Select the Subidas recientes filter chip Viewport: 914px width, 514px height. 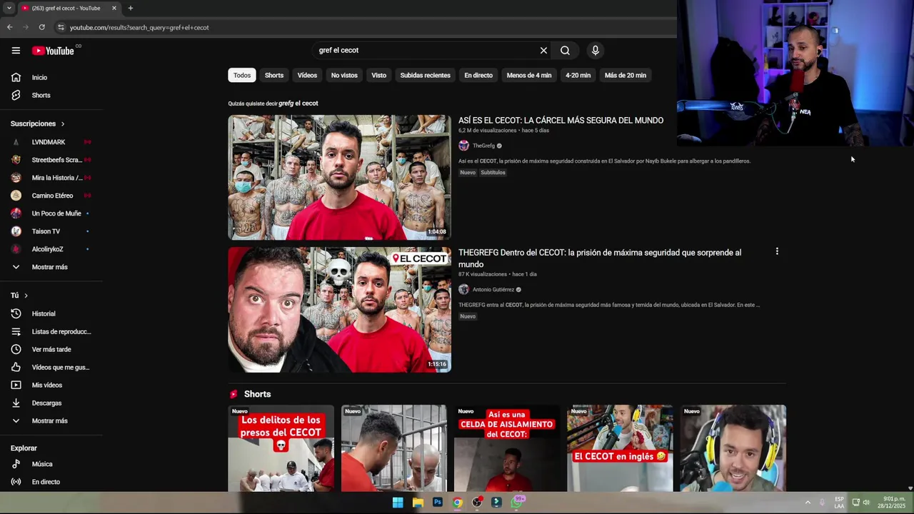(x=426, y=75)
